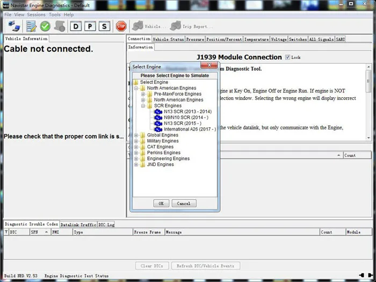Click the P toolbar button
The width and height of the screenshot is (376, 282).
click(x=90, y=26)
